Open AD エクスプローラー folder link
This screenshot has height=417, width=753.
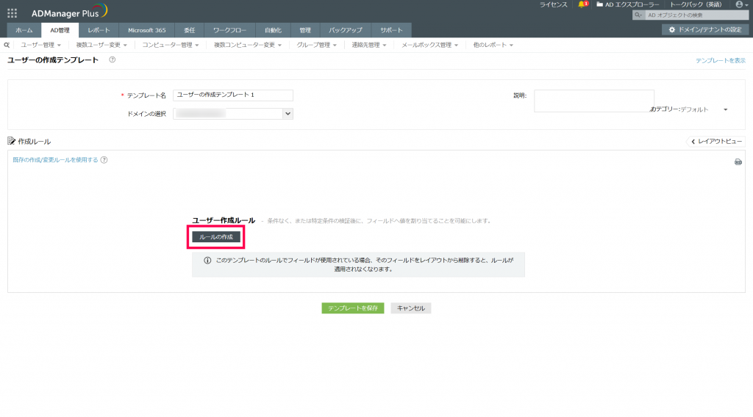click(x=628, y=4)
